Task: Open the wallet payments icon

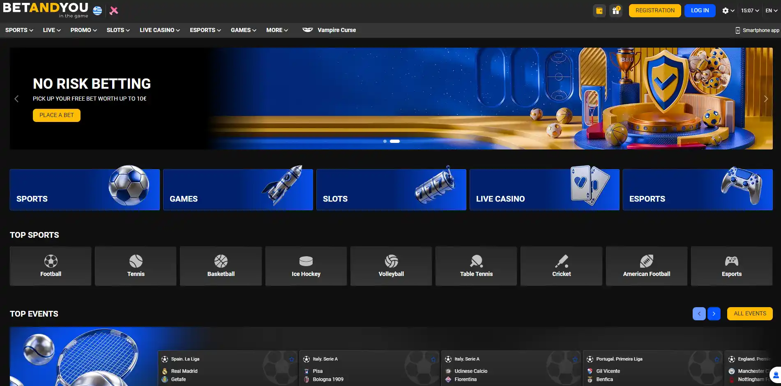Action: [x=599, y=11]
